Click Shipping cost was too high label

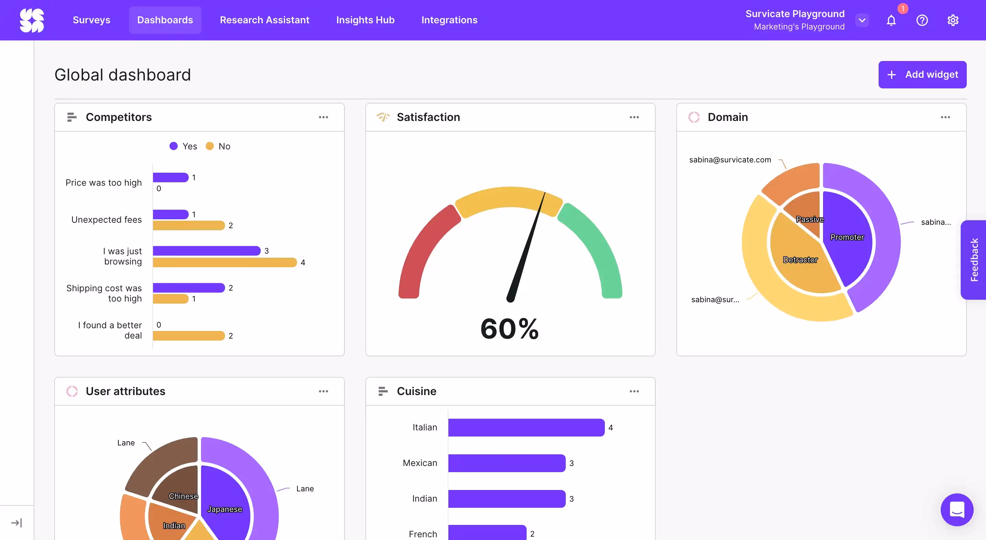tap(104, 294)
